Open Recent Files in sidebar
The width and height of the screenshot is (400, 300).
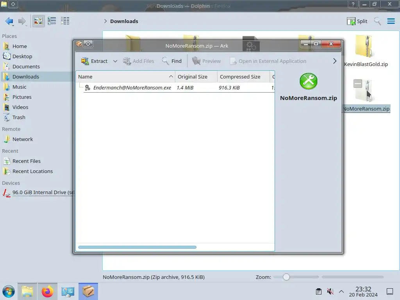point(26,161)
